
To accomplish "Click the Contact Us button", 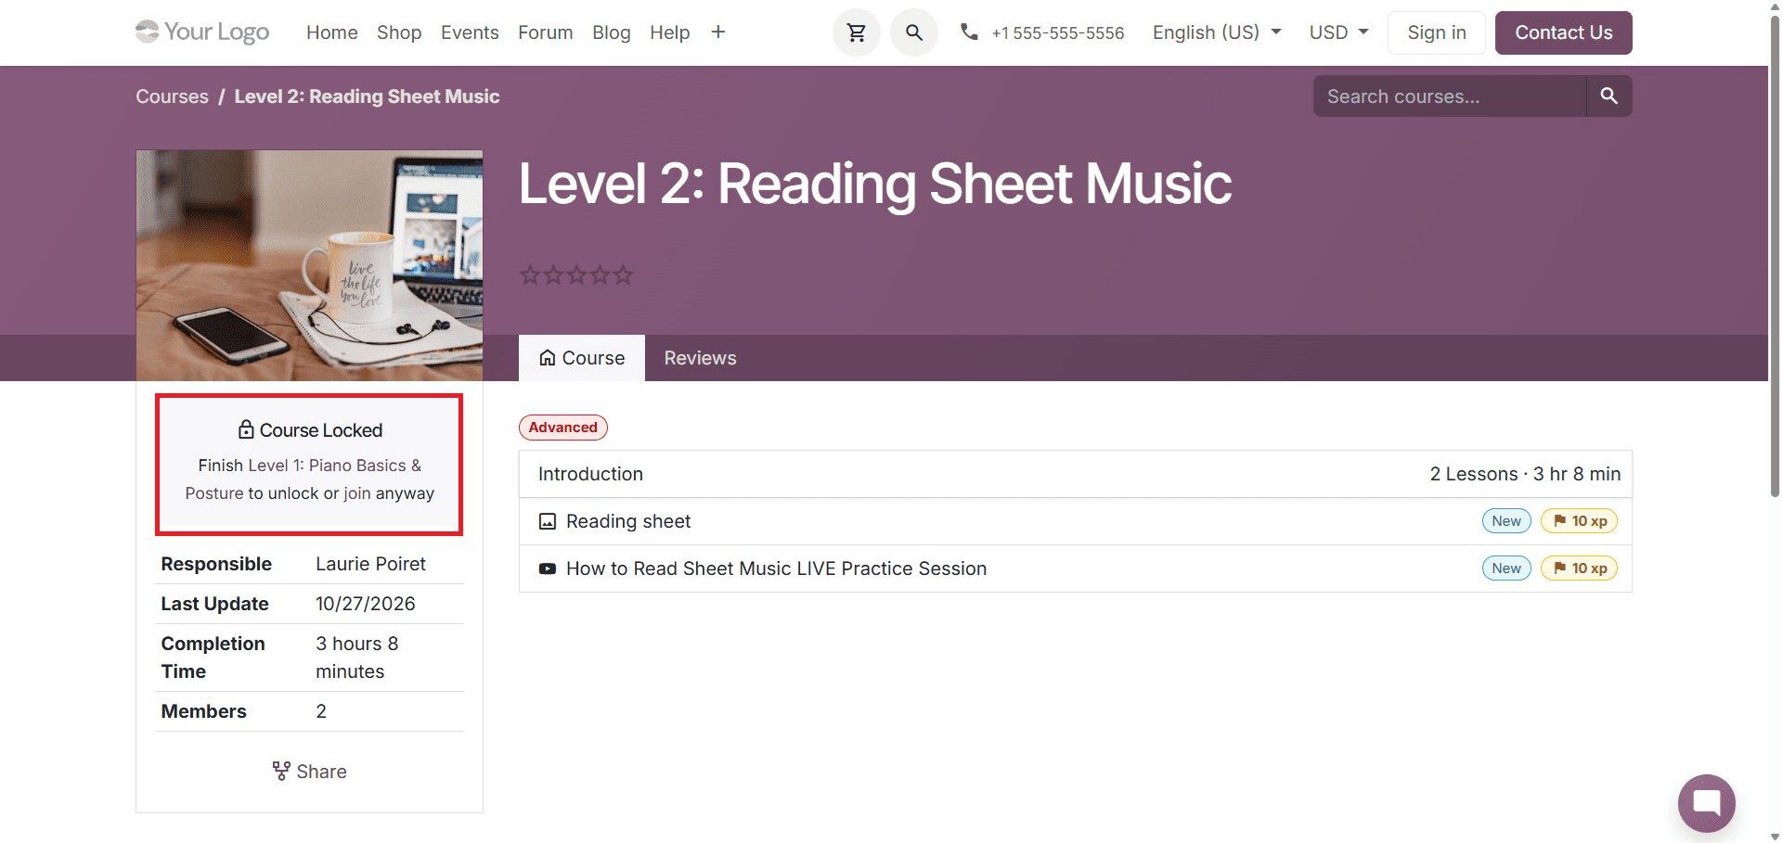I will coord(1564,32).
